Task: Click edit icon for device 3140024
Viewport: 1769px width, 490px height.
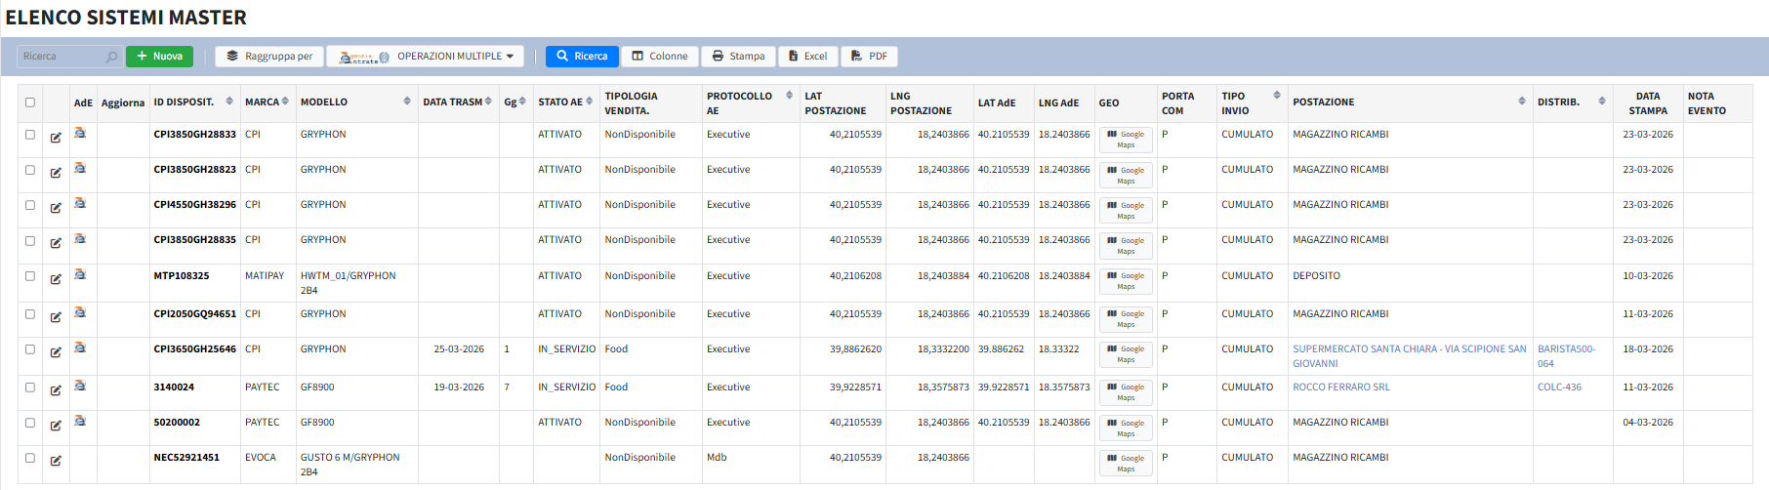Action: [x=56, y=390]
